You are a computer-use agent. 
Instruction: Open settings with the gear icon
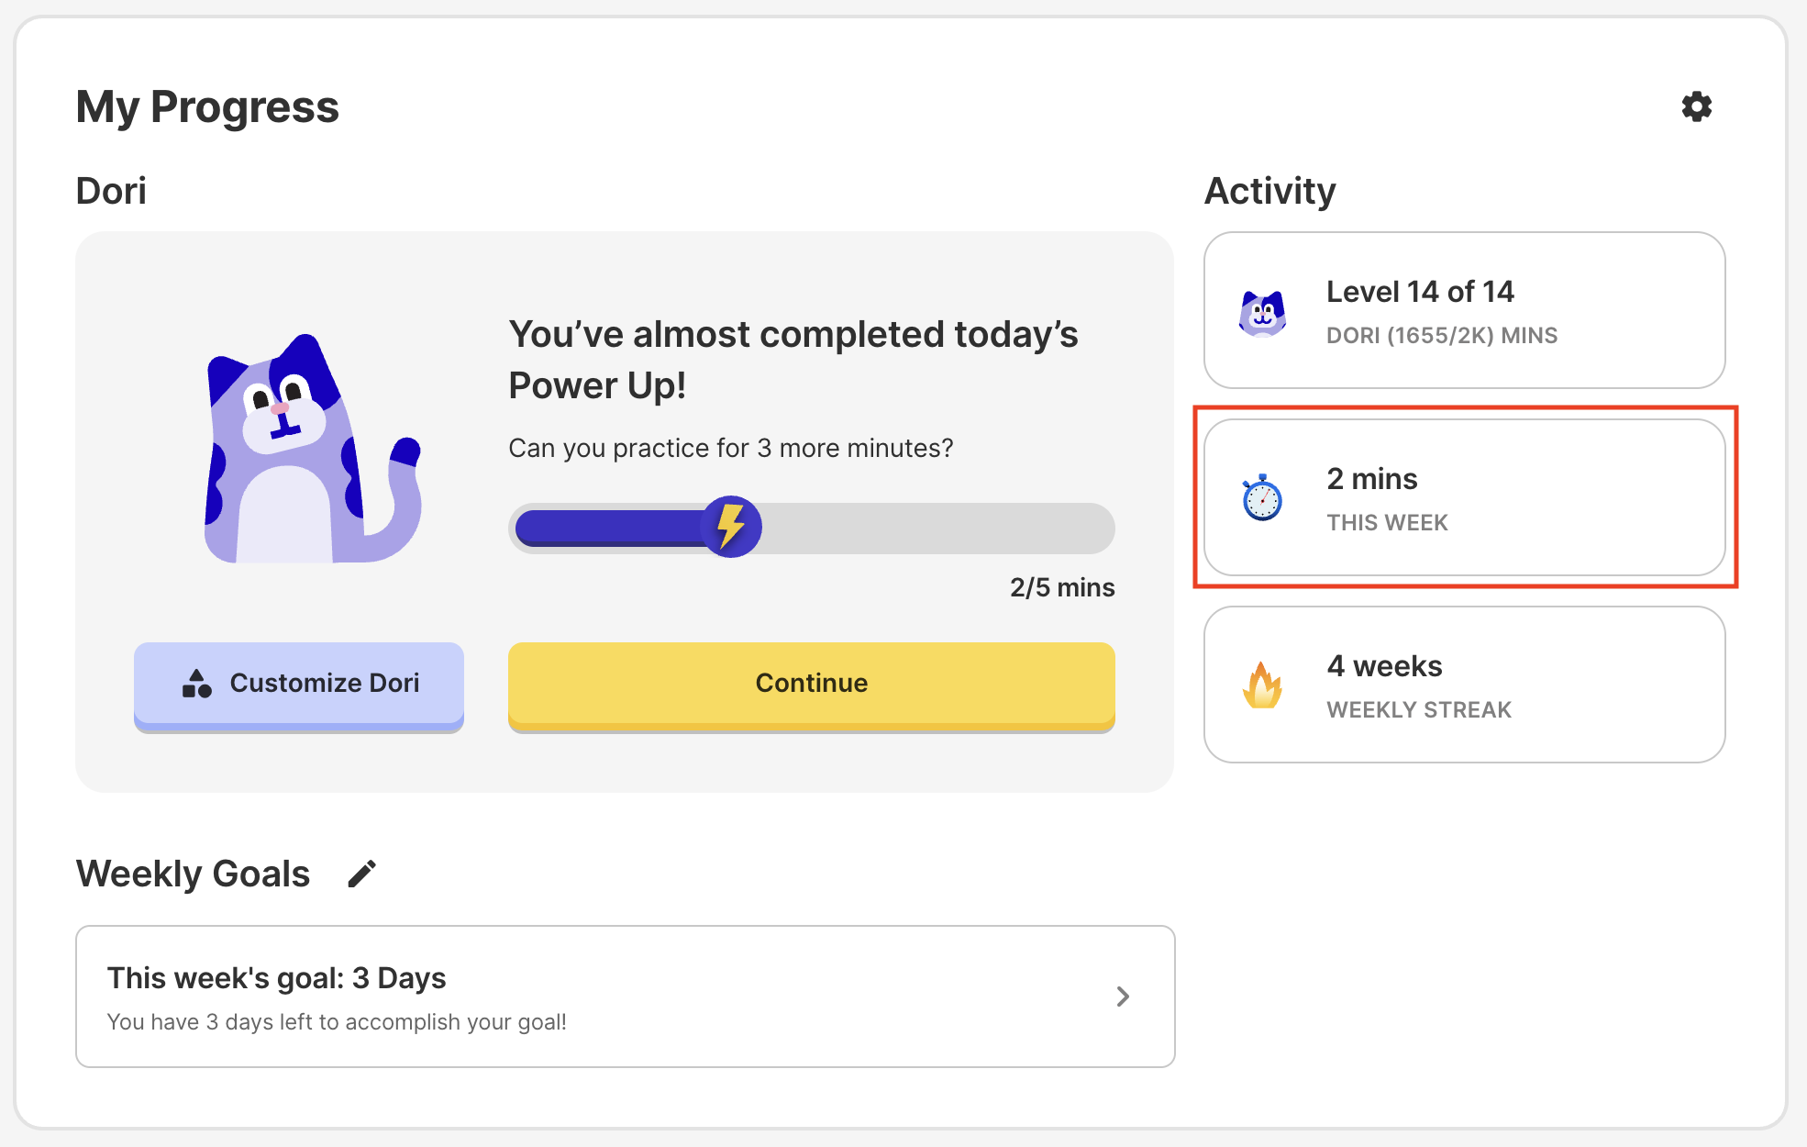(1696, 106)
